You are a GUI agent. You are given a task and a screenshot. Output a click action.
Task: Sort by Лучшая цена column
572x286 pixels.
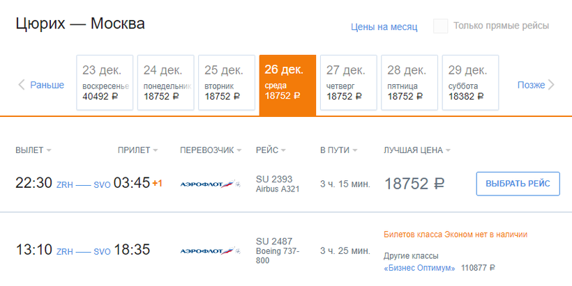click(417, 150)
